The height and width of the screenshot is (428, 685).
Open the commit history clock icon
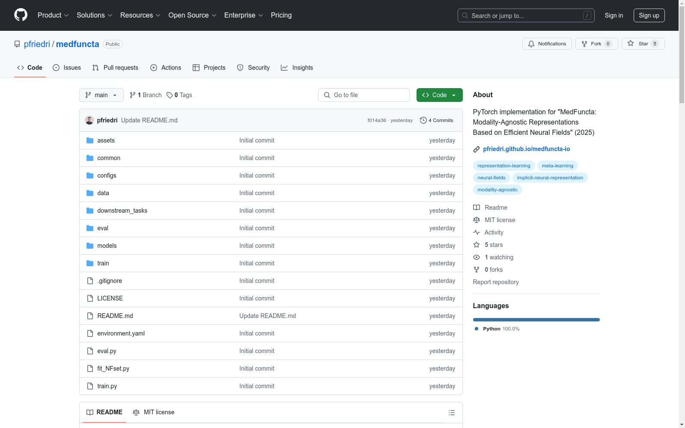coord(423,120)
